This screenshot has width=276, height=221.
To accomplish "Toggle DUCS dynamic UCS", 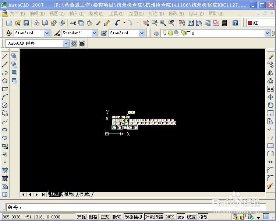I will (170, 217).
